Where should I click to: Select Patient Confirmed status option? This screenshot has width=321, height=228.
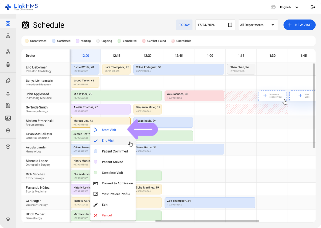(x=113, y=151)
